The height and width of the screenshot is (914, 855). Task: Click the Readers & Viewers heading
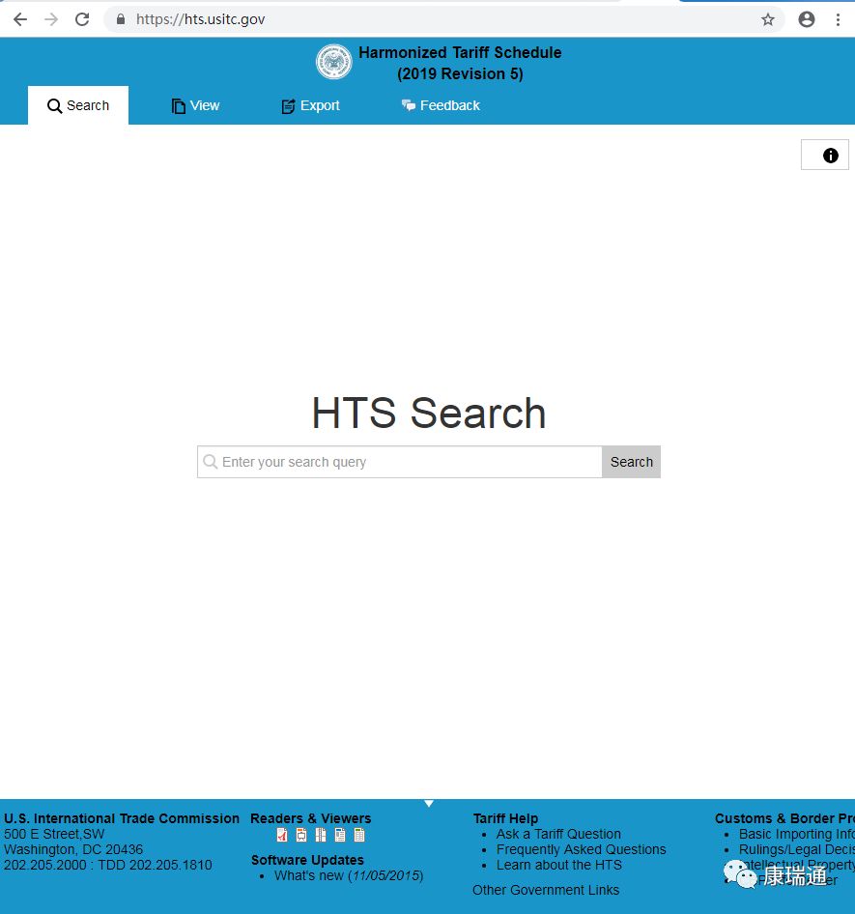pos(311,818)
